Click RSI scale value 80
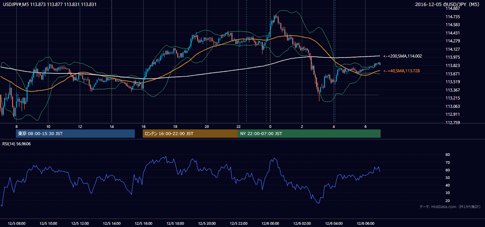This screenshot has height=227, width=485. coord(447,155)
